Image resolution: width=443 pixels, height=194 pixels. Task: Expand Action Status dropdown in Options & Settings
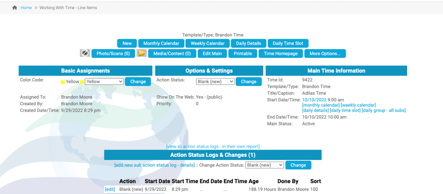point(215,81)
